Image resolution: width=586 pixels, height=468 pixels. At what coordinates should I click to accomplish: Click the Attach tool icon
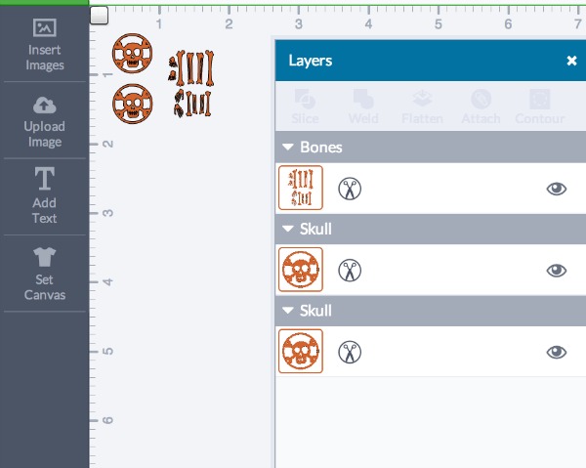click(x=480, y=106)
